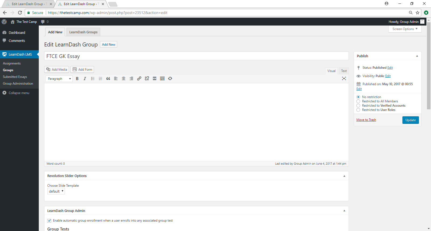Insert a blockquote in editor
This screenshot has width=431, height=231.
[x=108, y=79]
